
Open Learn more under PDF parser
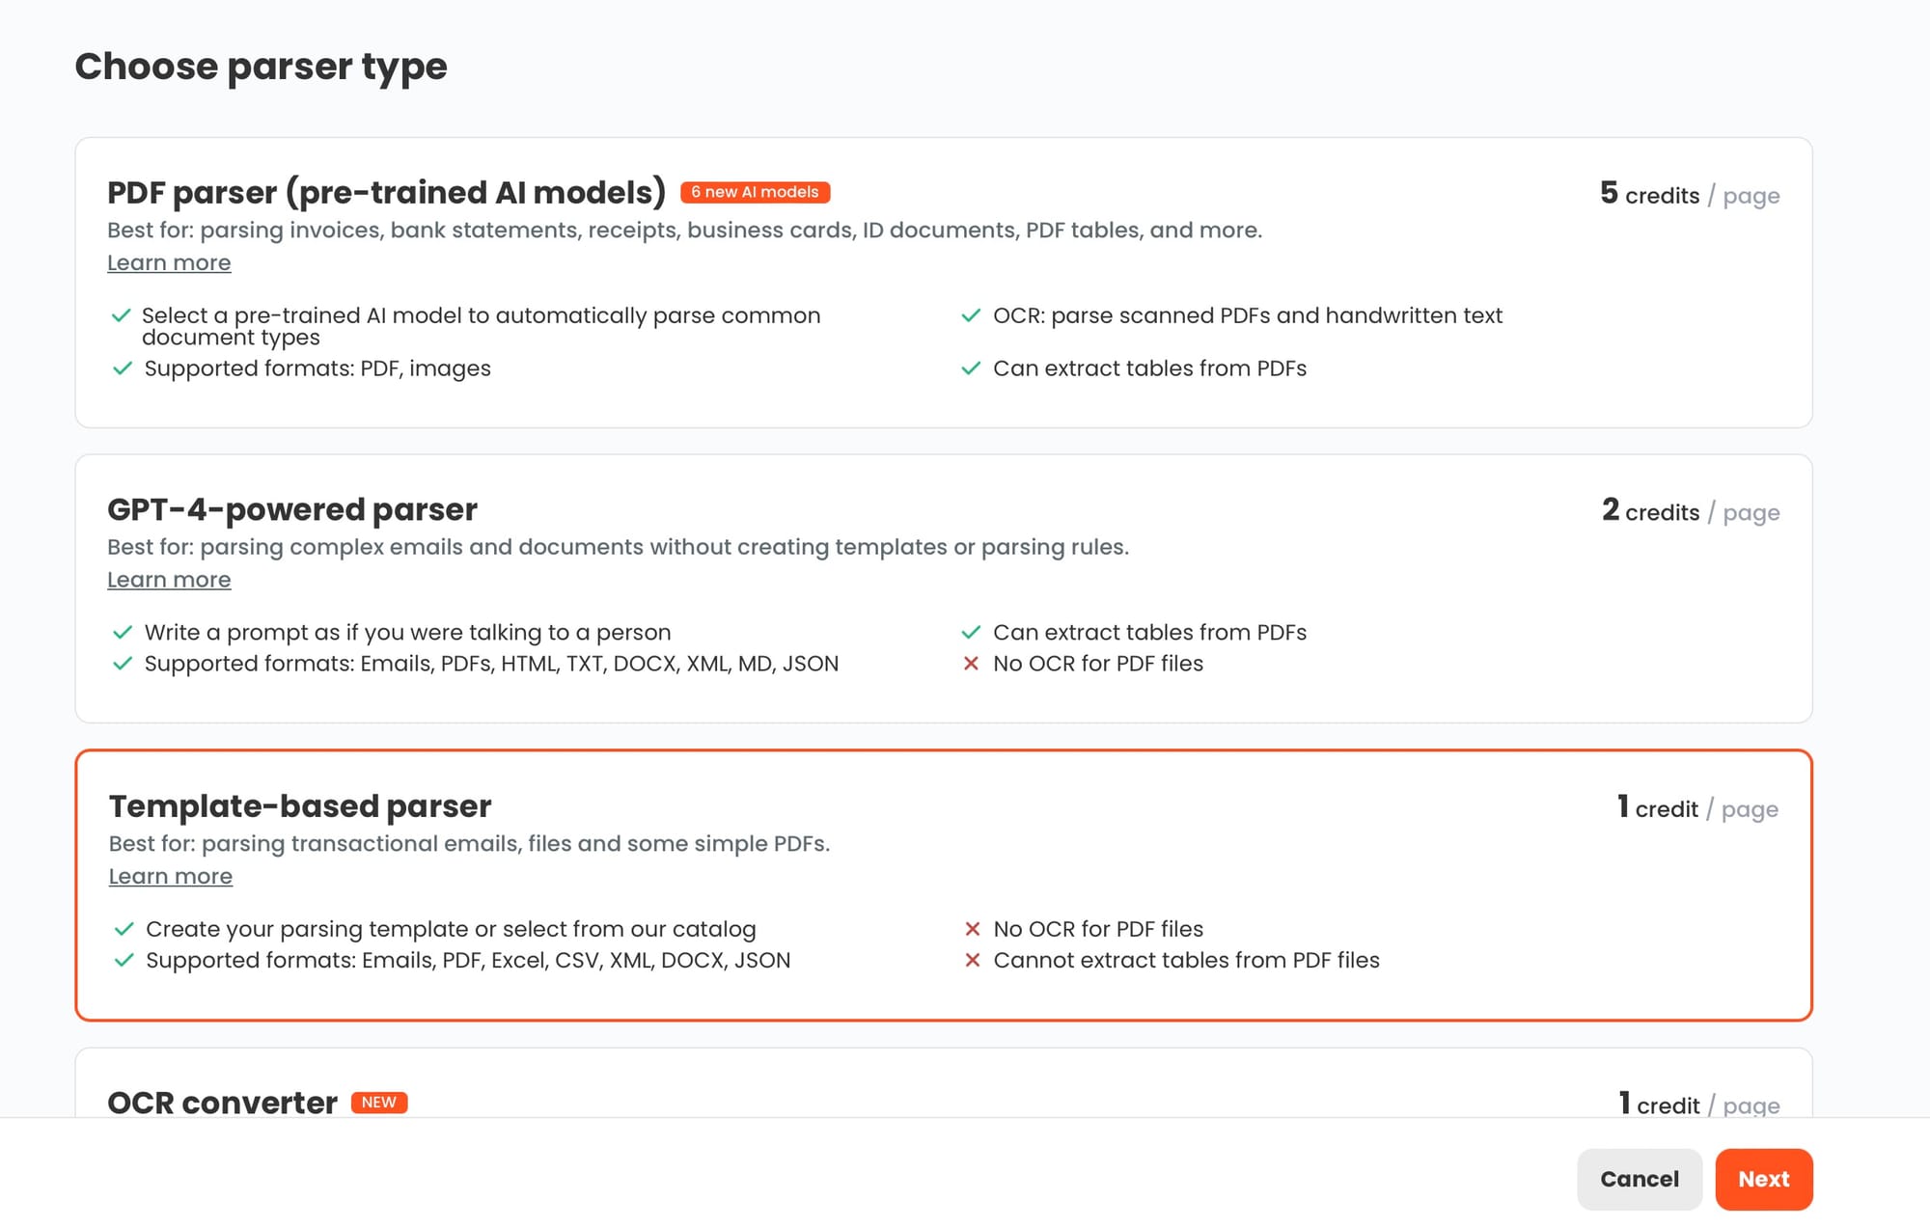click(169, 262)
